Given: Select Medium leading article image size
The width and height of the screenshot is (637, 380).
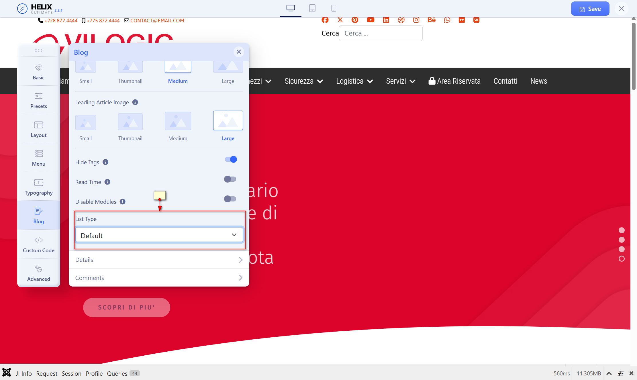Looking at the screenshot, I should 178,122.
